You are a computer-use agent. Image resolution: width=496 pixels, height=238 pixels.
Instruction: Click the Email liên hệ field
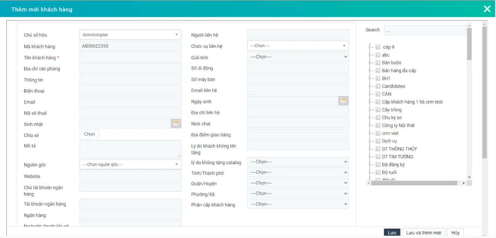[x=298, y=90]
